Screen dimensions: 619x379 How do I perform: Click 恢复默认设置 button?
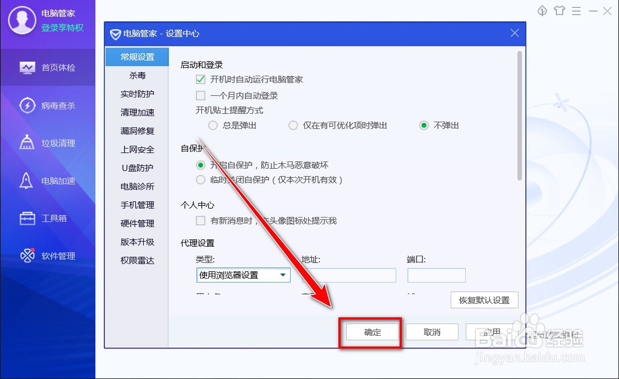[484, 300]
